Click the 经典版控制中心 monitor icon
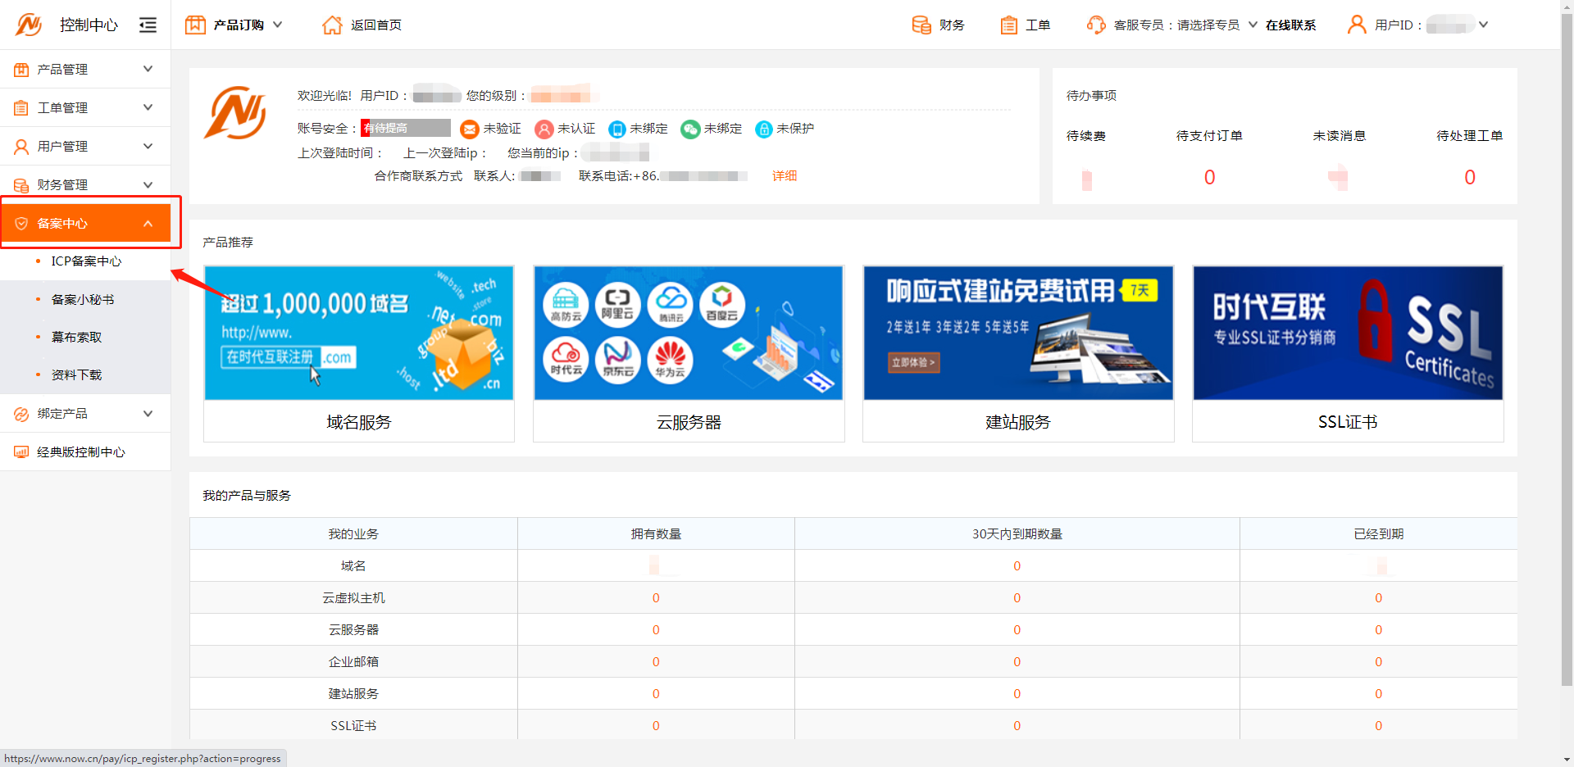The image size is (1574, 767). click(21, 452)
